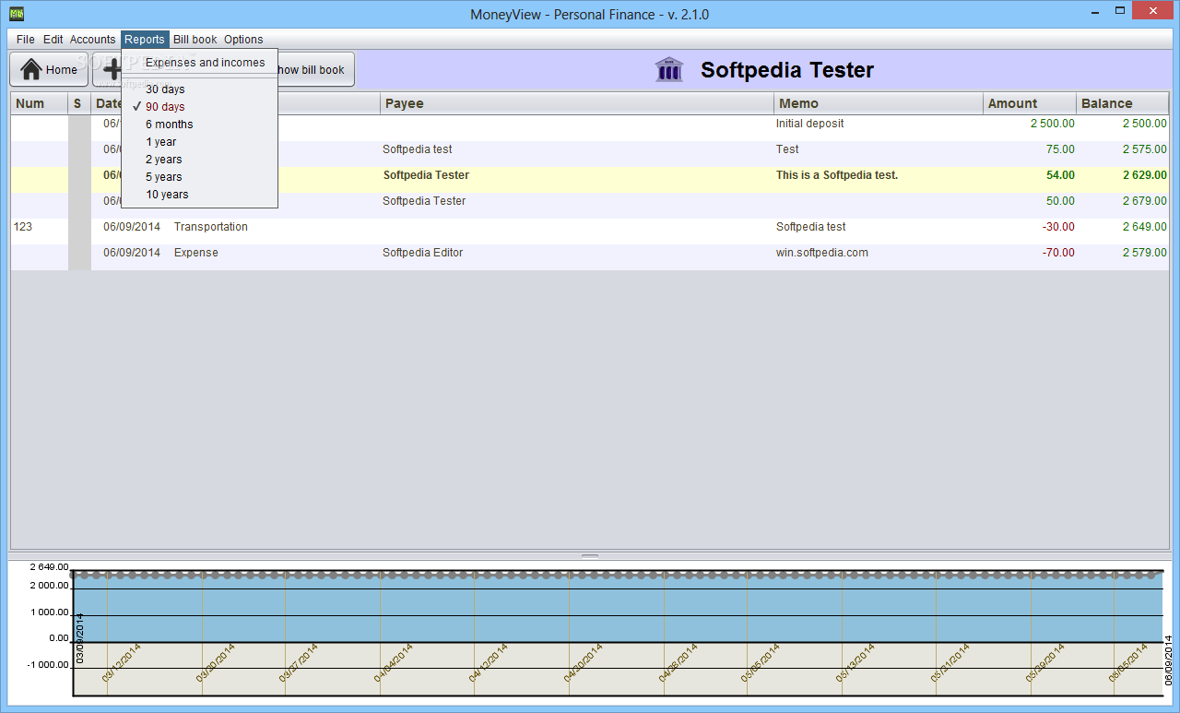Image resolution: width=1180 pixels, height=713 pixels.
Task: Click the 04/12/2014 chart date marker
Action: point(489,663)
